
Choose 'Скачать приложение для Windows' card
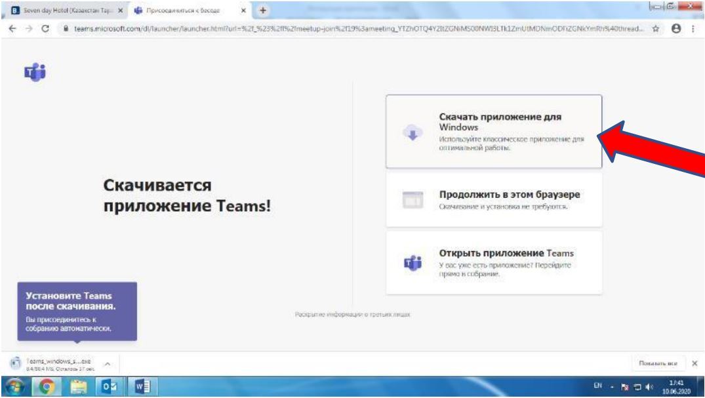coord(494,131)
